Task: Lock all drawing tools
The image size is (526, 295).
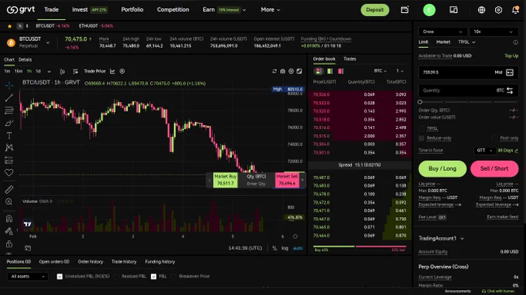Action: point(9,244)
